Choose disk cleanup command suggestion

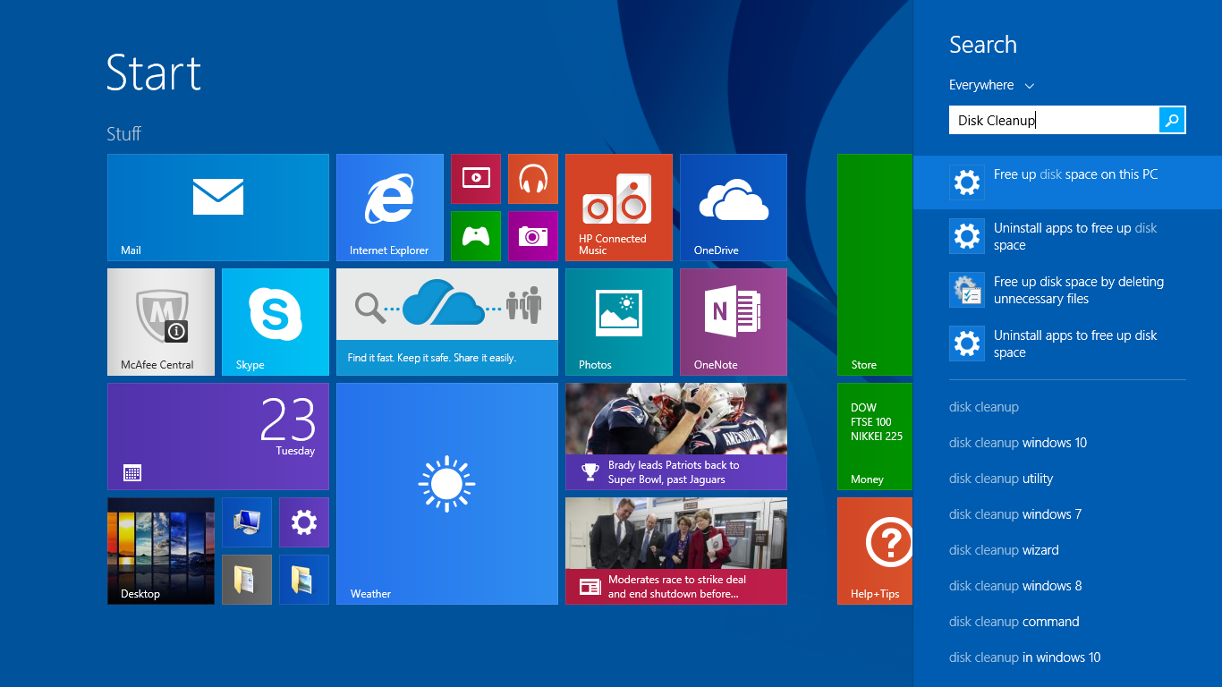point(1014,622)
